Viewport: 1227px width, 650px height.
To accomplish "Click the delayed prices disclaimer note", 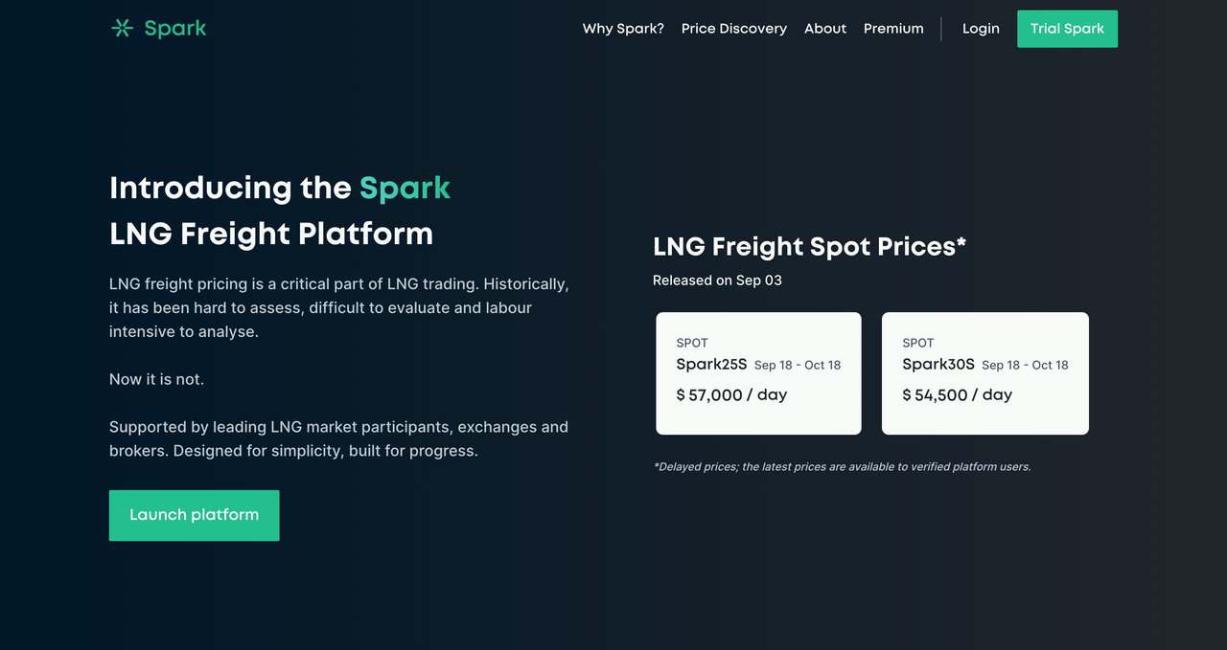I will click(x=842, y=466).
